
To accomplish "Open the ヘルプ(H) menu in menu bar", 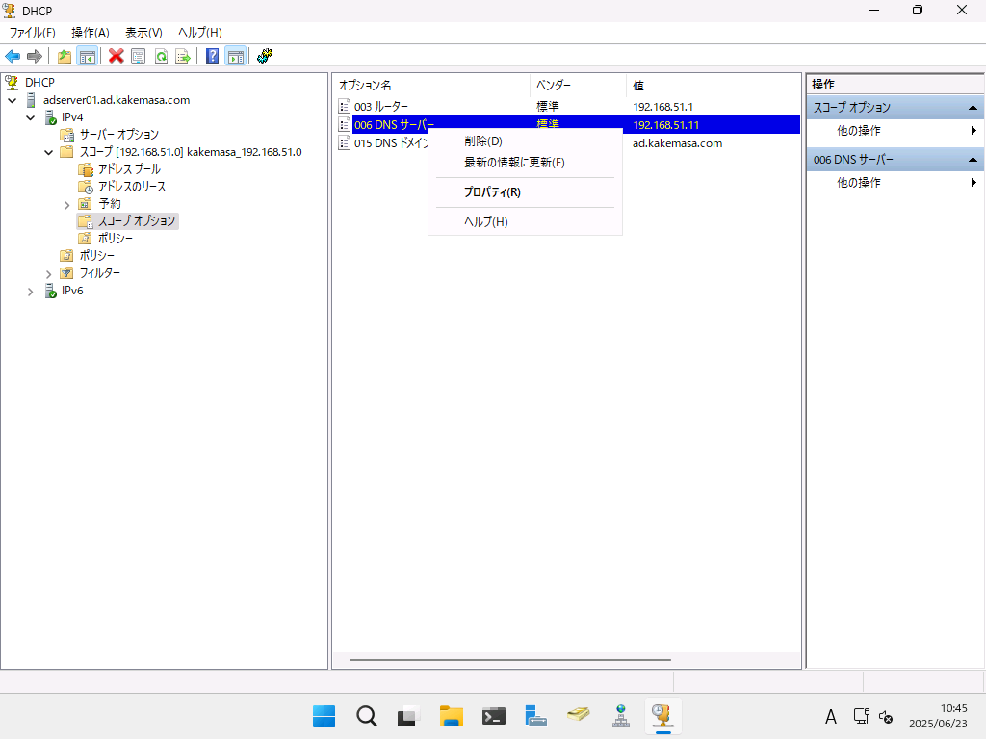I will [x=200, y=33].
